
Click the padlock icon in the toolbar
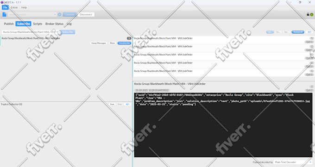pyautogui.click(x=308, y=14)
